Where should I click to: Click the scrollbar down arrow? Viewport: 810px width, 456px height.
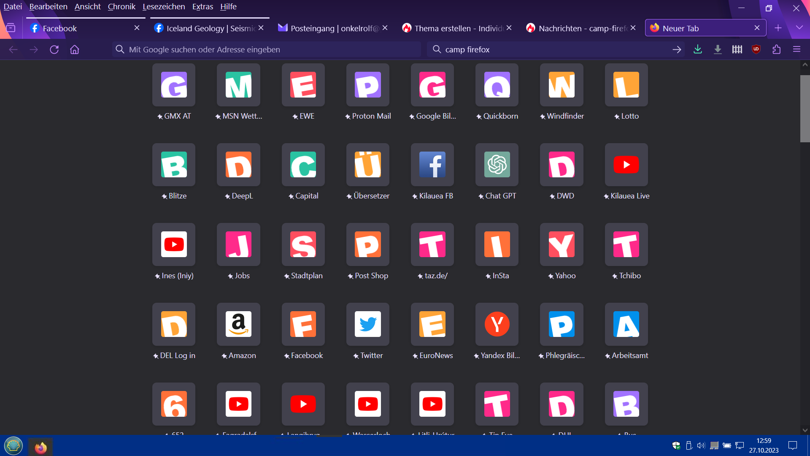click(805, 430)
